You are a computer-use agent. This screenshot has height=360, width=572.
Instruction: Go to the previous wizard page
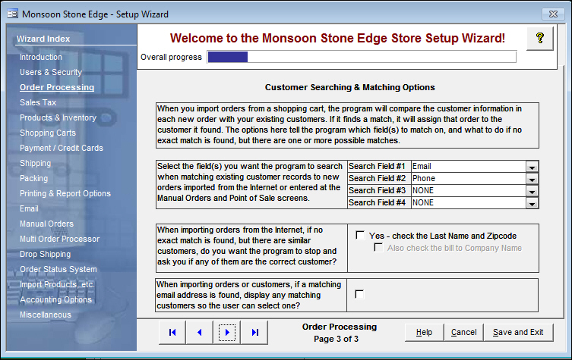[199, 332]
